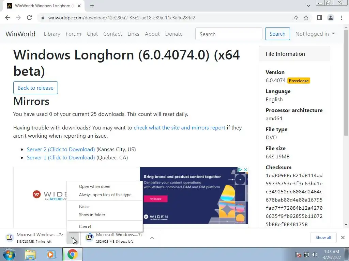Screen dimensions: 349x261
Task: Open a new browser tab
Action: point(92,6)
